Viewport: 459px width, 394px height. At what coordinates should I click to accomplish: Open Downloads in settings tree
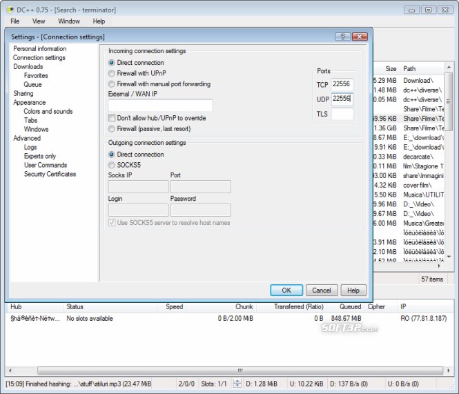click(x=28, y=67)
